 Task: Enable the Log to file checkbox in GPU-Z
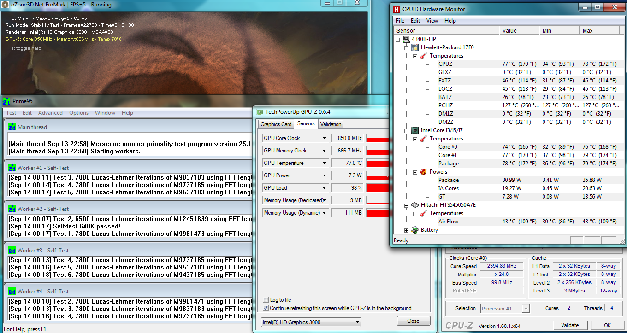[266, 300]
